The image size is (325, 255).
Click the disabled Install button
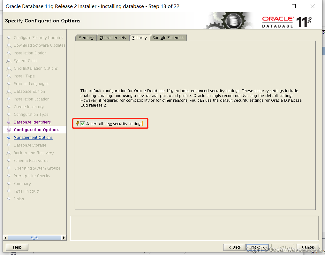(283, 247)
